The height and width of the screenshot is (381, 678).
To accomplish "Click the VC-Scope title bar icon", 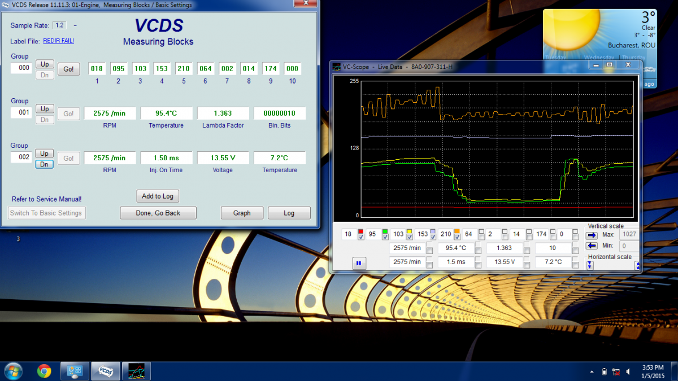I will 336,67.
